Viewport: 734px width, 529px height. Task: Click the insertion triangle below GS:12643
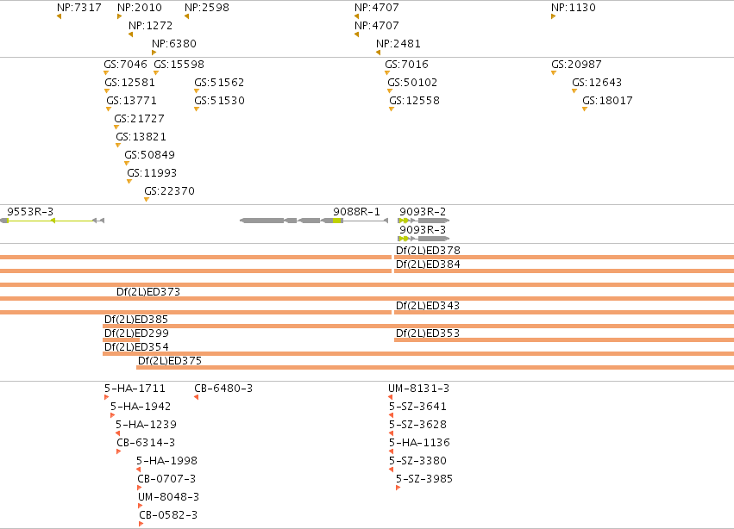point(574,90)
